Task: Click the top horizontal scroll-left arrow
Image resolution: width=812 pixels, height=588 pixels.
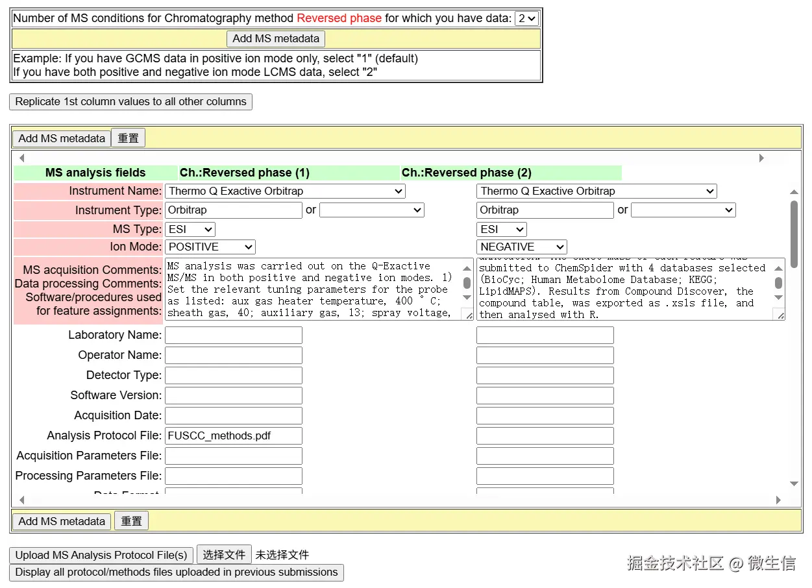Action: click(x=22, y=158)
